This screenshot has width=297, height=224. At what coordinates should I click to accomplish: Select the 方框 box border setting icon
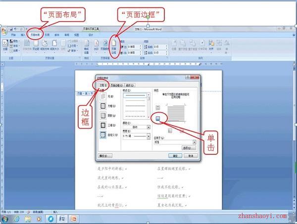(103, 106)
